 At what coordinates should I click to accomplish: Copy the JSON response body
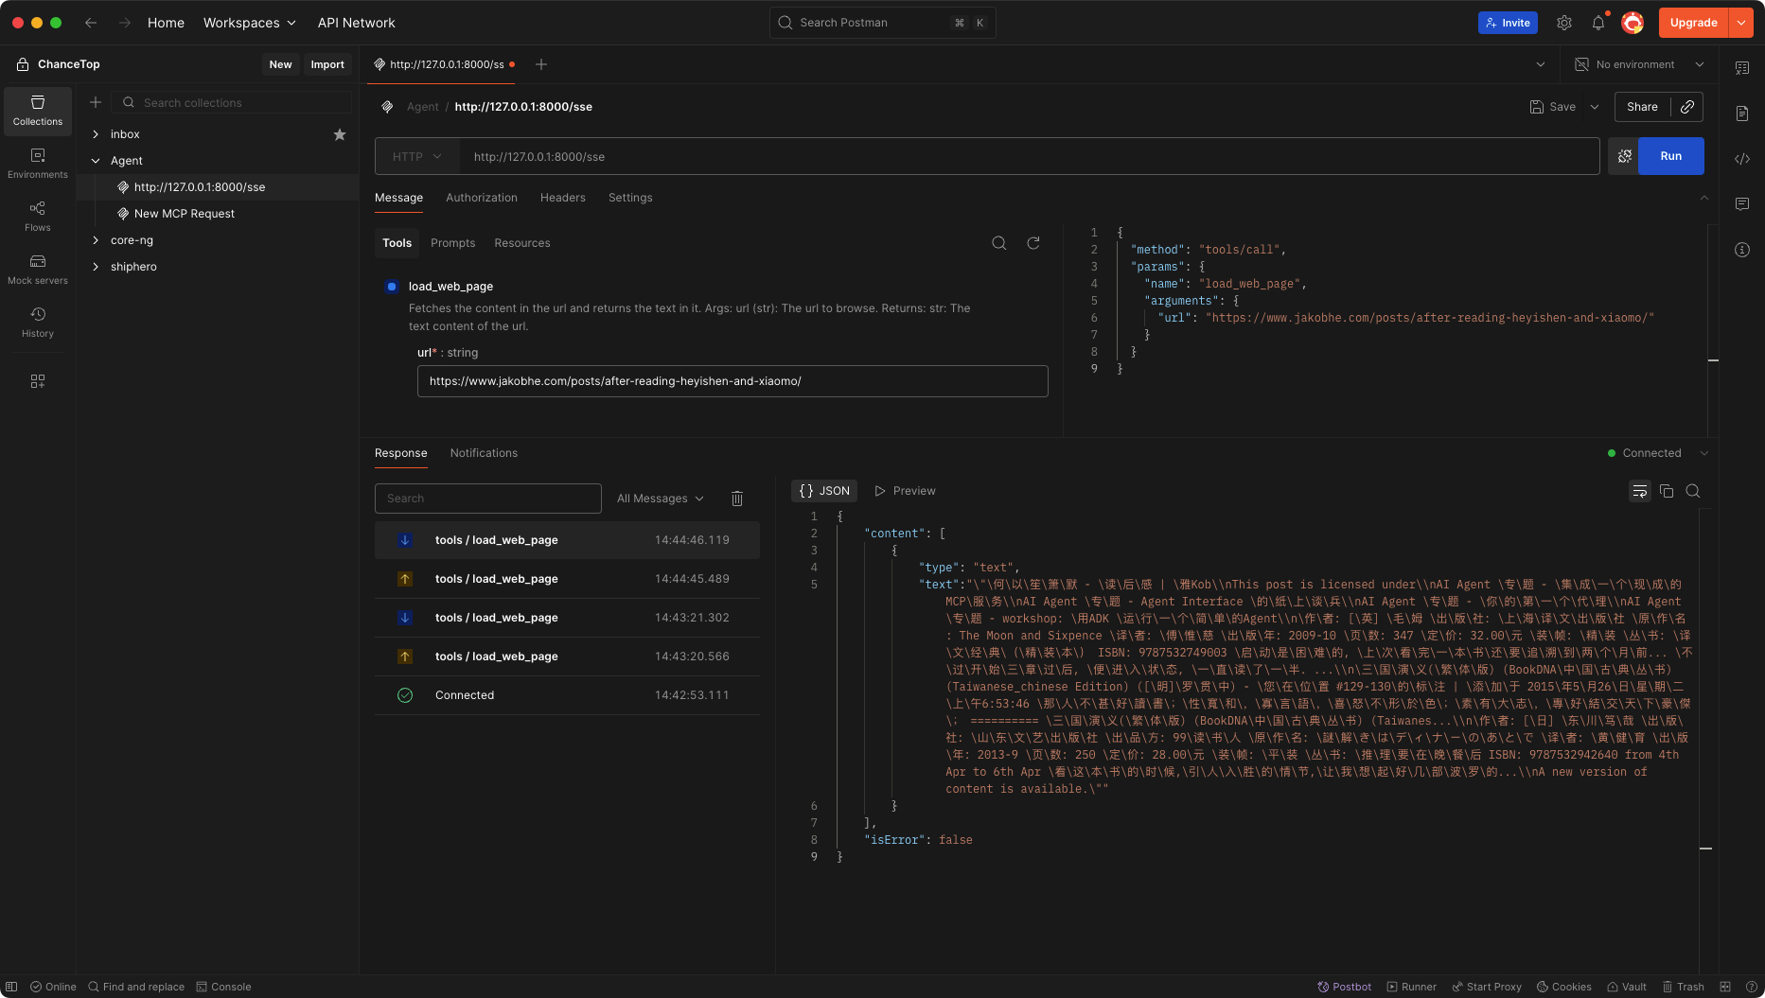coord(1667,491)
